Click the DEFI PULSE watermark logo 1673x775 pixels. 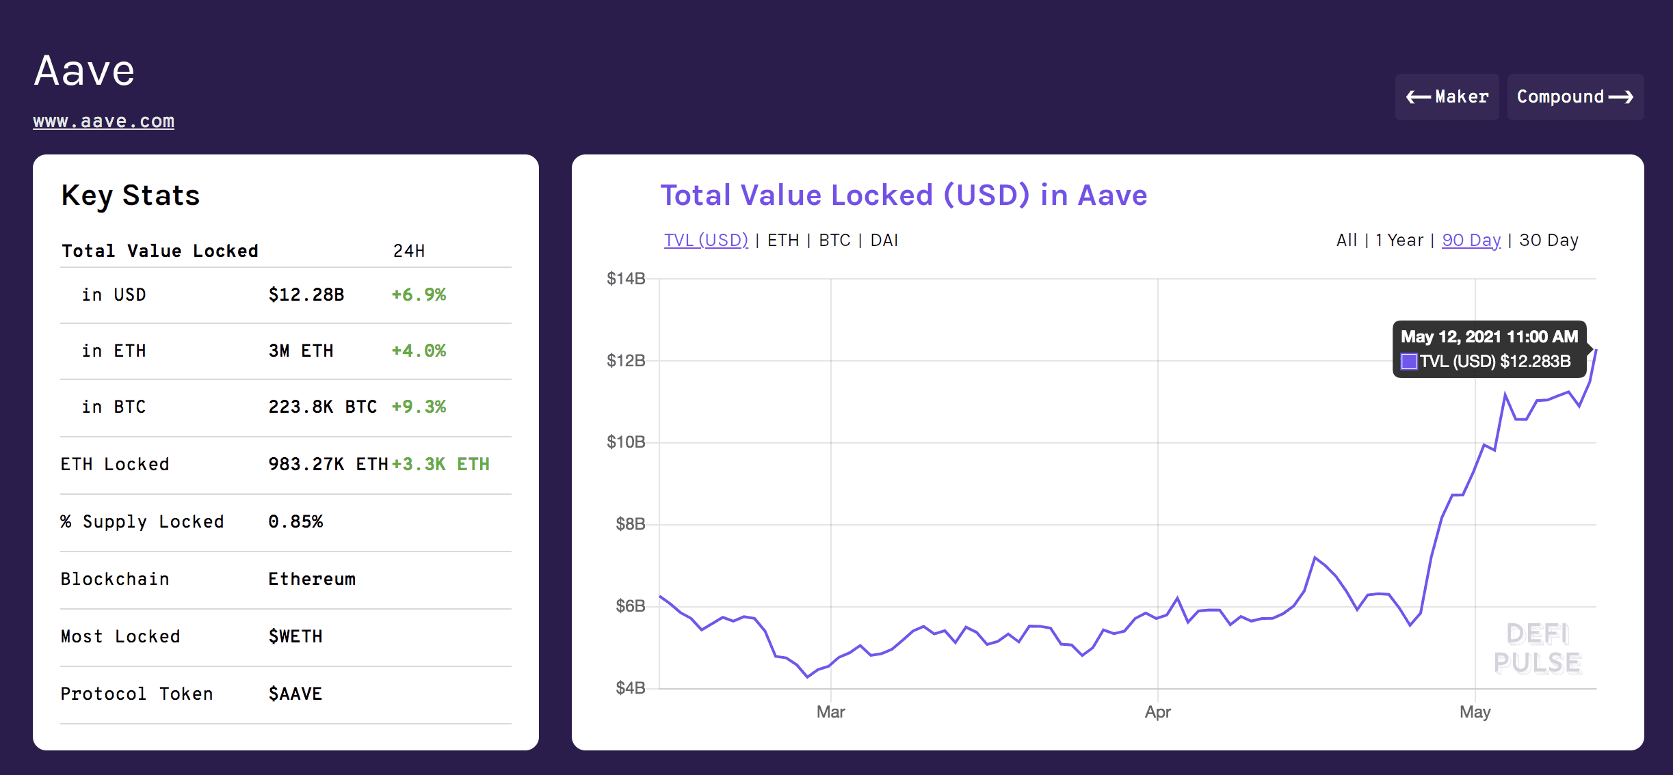click(1537, 648)
